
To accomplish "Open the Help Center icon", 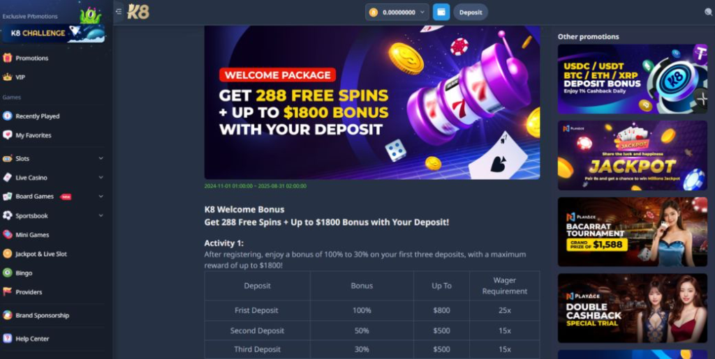I will tap(7, 339).
